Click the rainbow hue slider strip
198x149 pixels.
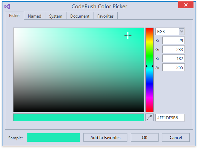coord(150,70)
